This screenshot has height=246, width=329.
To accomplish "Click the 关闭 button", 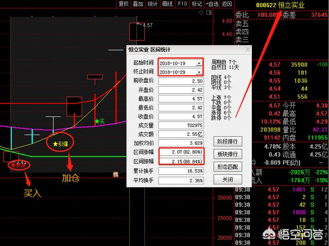I will click(228, 180).
